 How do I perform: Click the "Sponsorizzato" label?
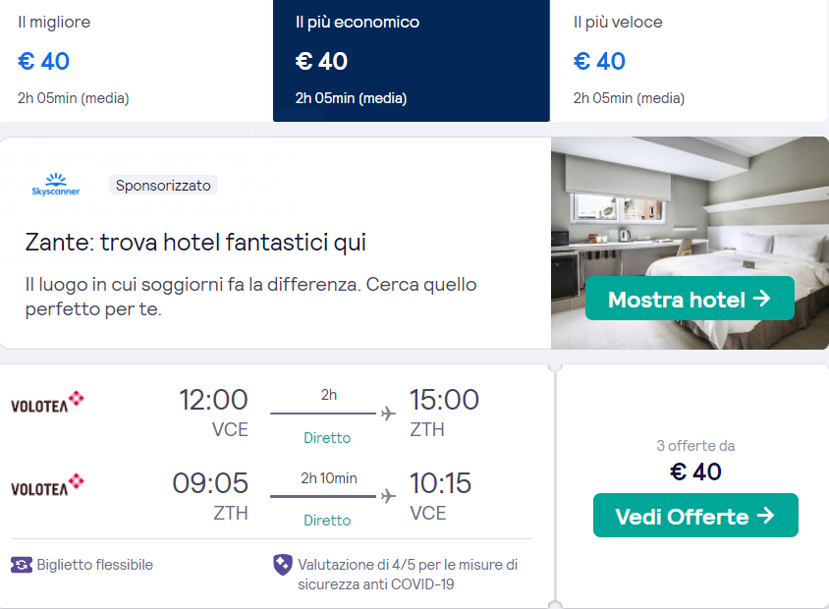[163, 185]
